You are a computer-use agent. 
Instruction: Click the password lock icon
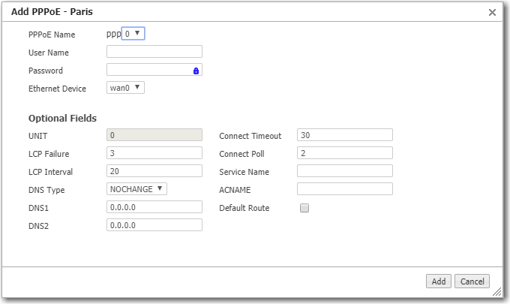coord(196,71)
